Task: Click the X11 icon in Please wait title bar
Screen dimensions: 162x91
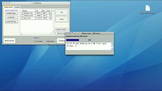Action: pyautogui.click(x=80, y=33)
